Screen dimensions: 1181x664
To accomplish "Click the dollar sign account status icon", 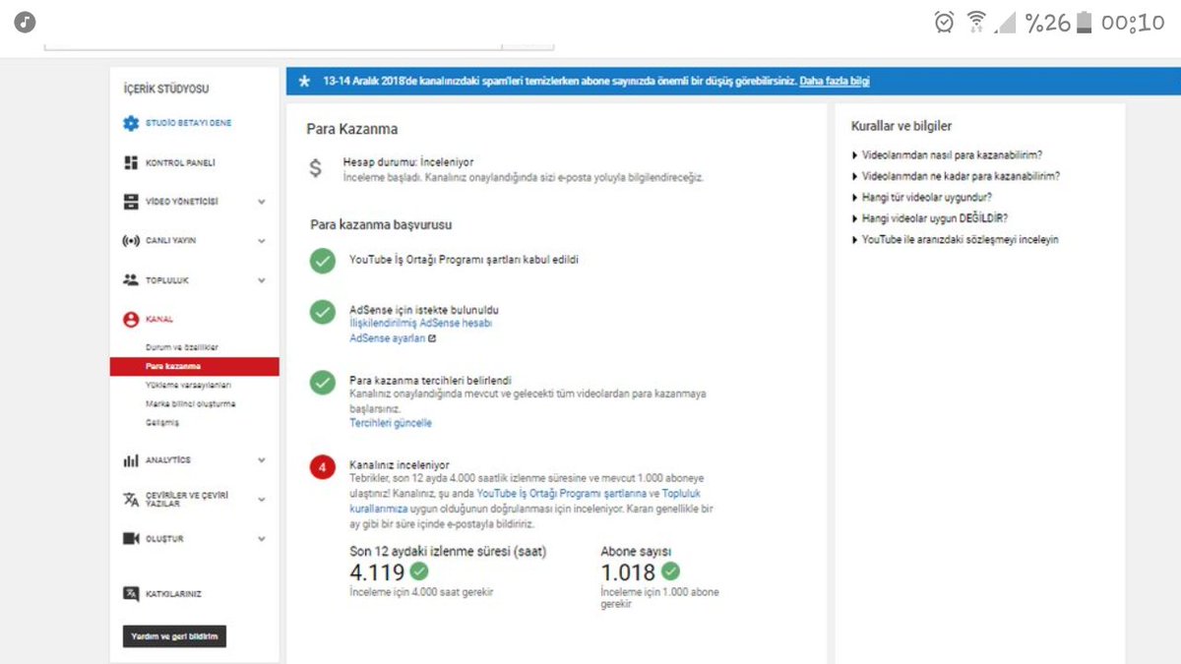I will tap(316, 168).
